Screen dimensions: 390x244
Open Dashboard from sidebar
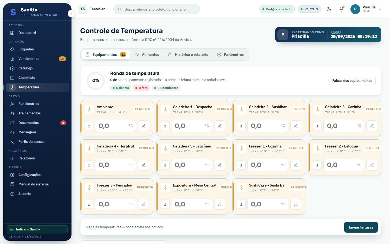(37, 33)
